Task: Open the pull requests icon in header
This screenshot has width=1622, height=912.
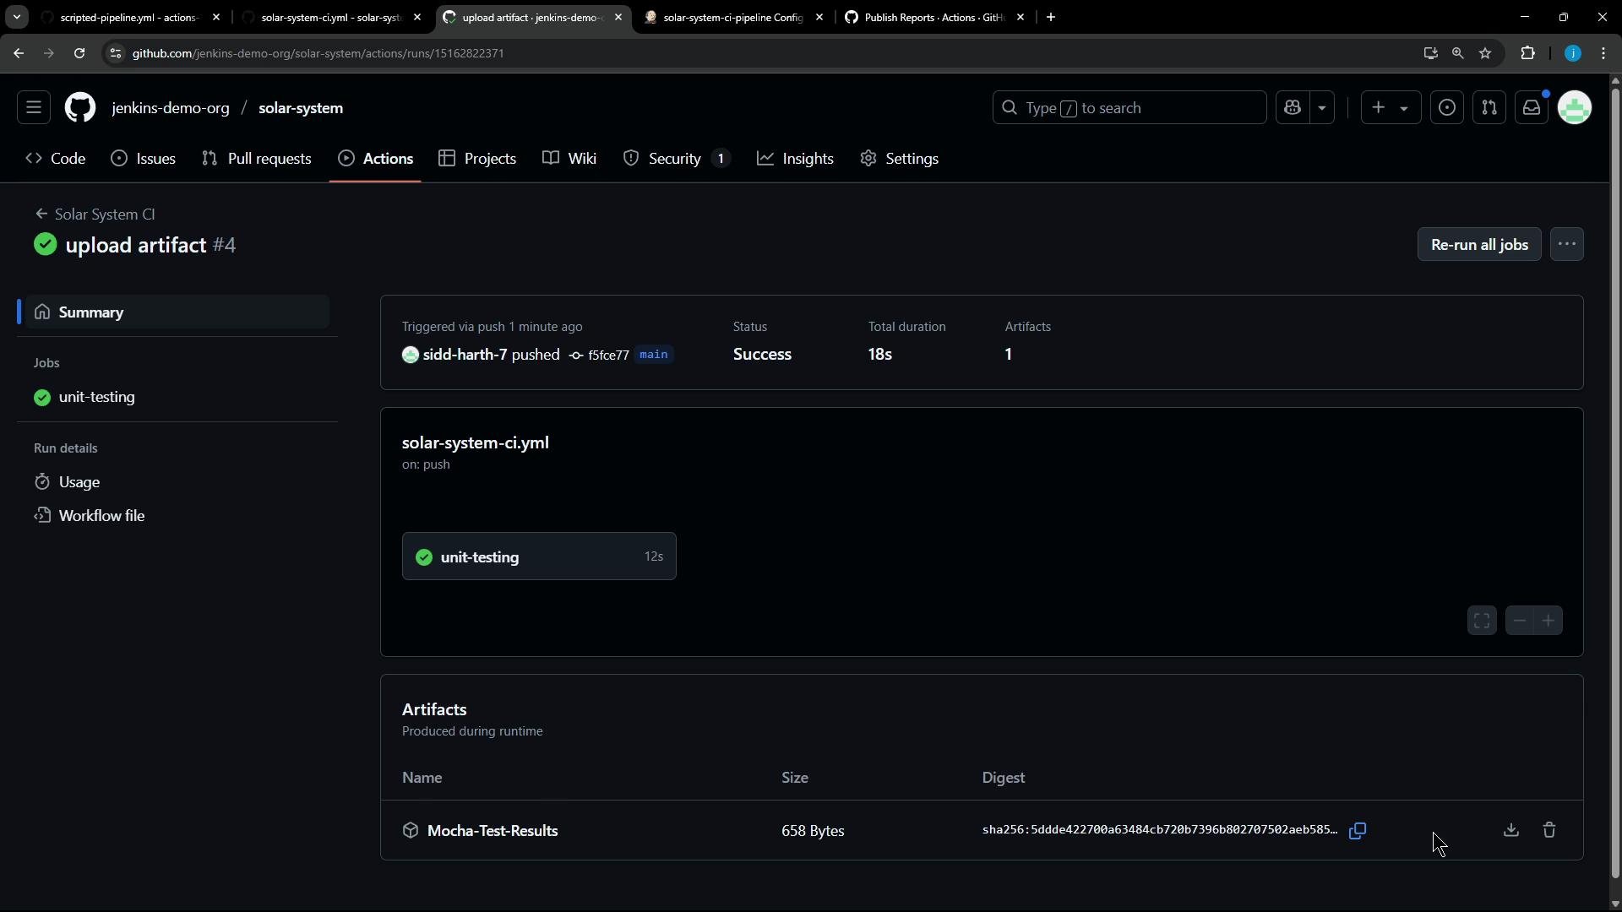Action: (1489, 108)
